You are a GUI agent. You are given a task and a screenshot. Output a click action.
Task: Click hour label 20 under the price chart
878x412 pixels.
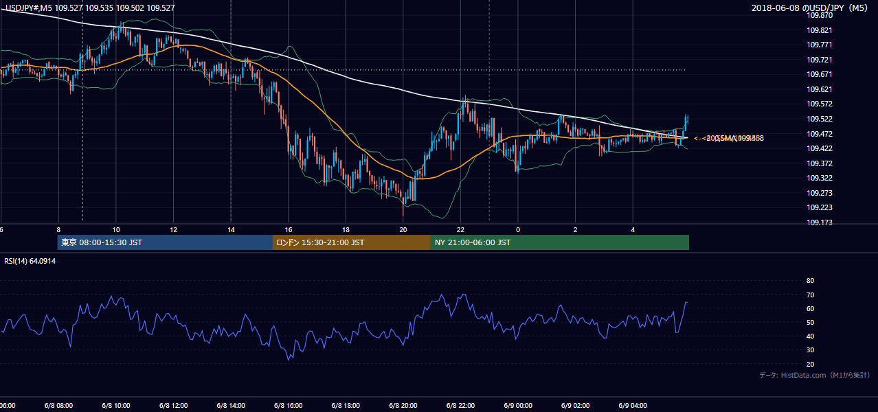[403, 229]
